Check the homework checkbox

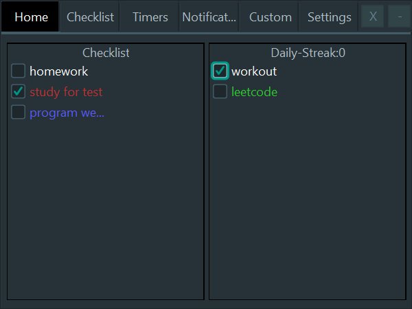point(18,71)
